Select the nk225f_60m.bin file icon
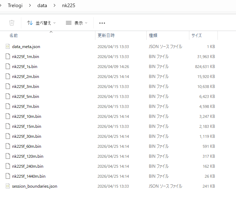 [x=8, y=146]
